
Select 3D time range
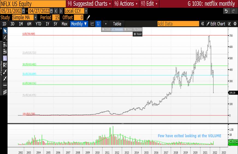click(12, 24)
